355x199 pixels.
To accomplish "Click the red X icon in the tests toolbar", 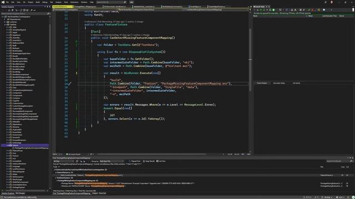I will 312,10.
